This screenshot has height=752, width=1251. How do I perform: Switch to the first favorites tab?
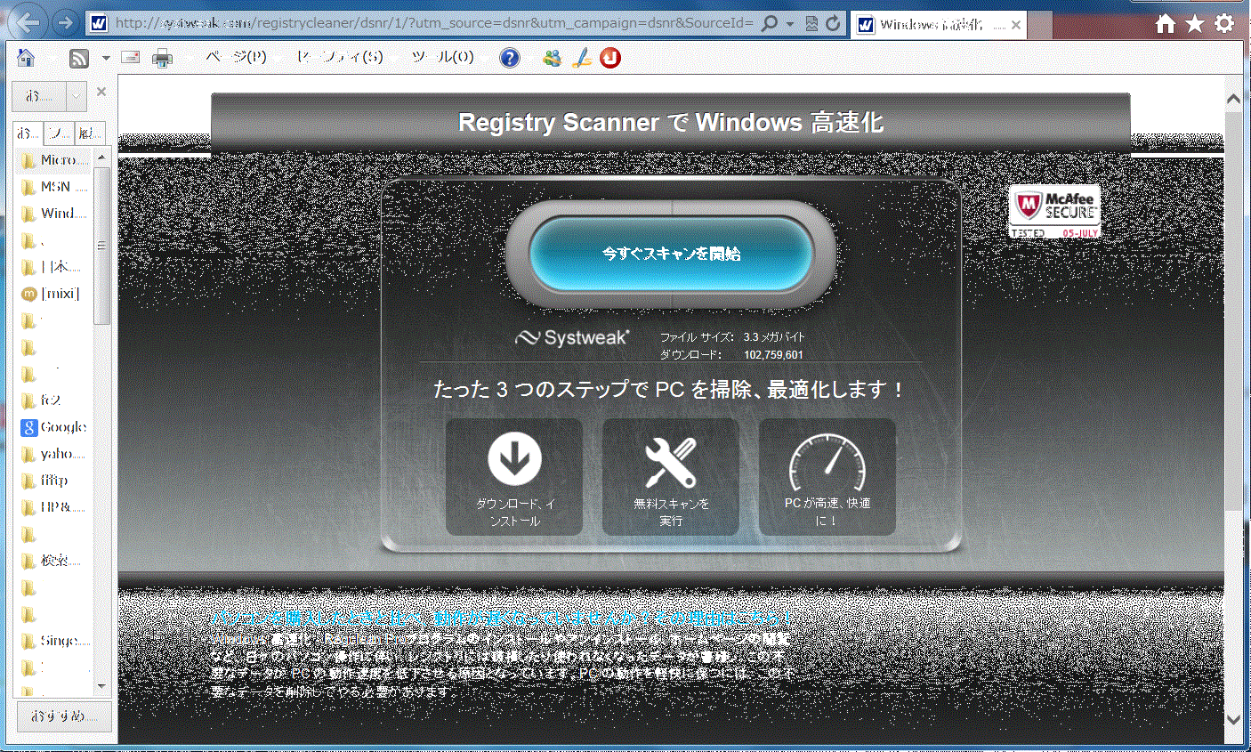pyautogui.click(x=29, y=133)
